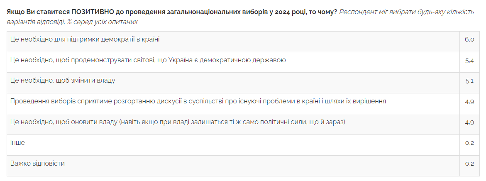Click the 5,1 percentage cell
This screenshot has width=486, height=181.
point(469,81)
